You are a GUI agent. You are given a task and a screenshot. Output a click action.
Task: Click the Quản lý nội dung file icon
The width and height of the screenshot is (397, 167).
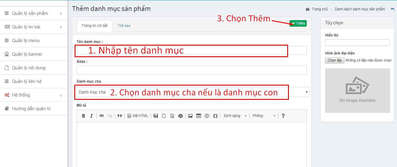[7, 68]
